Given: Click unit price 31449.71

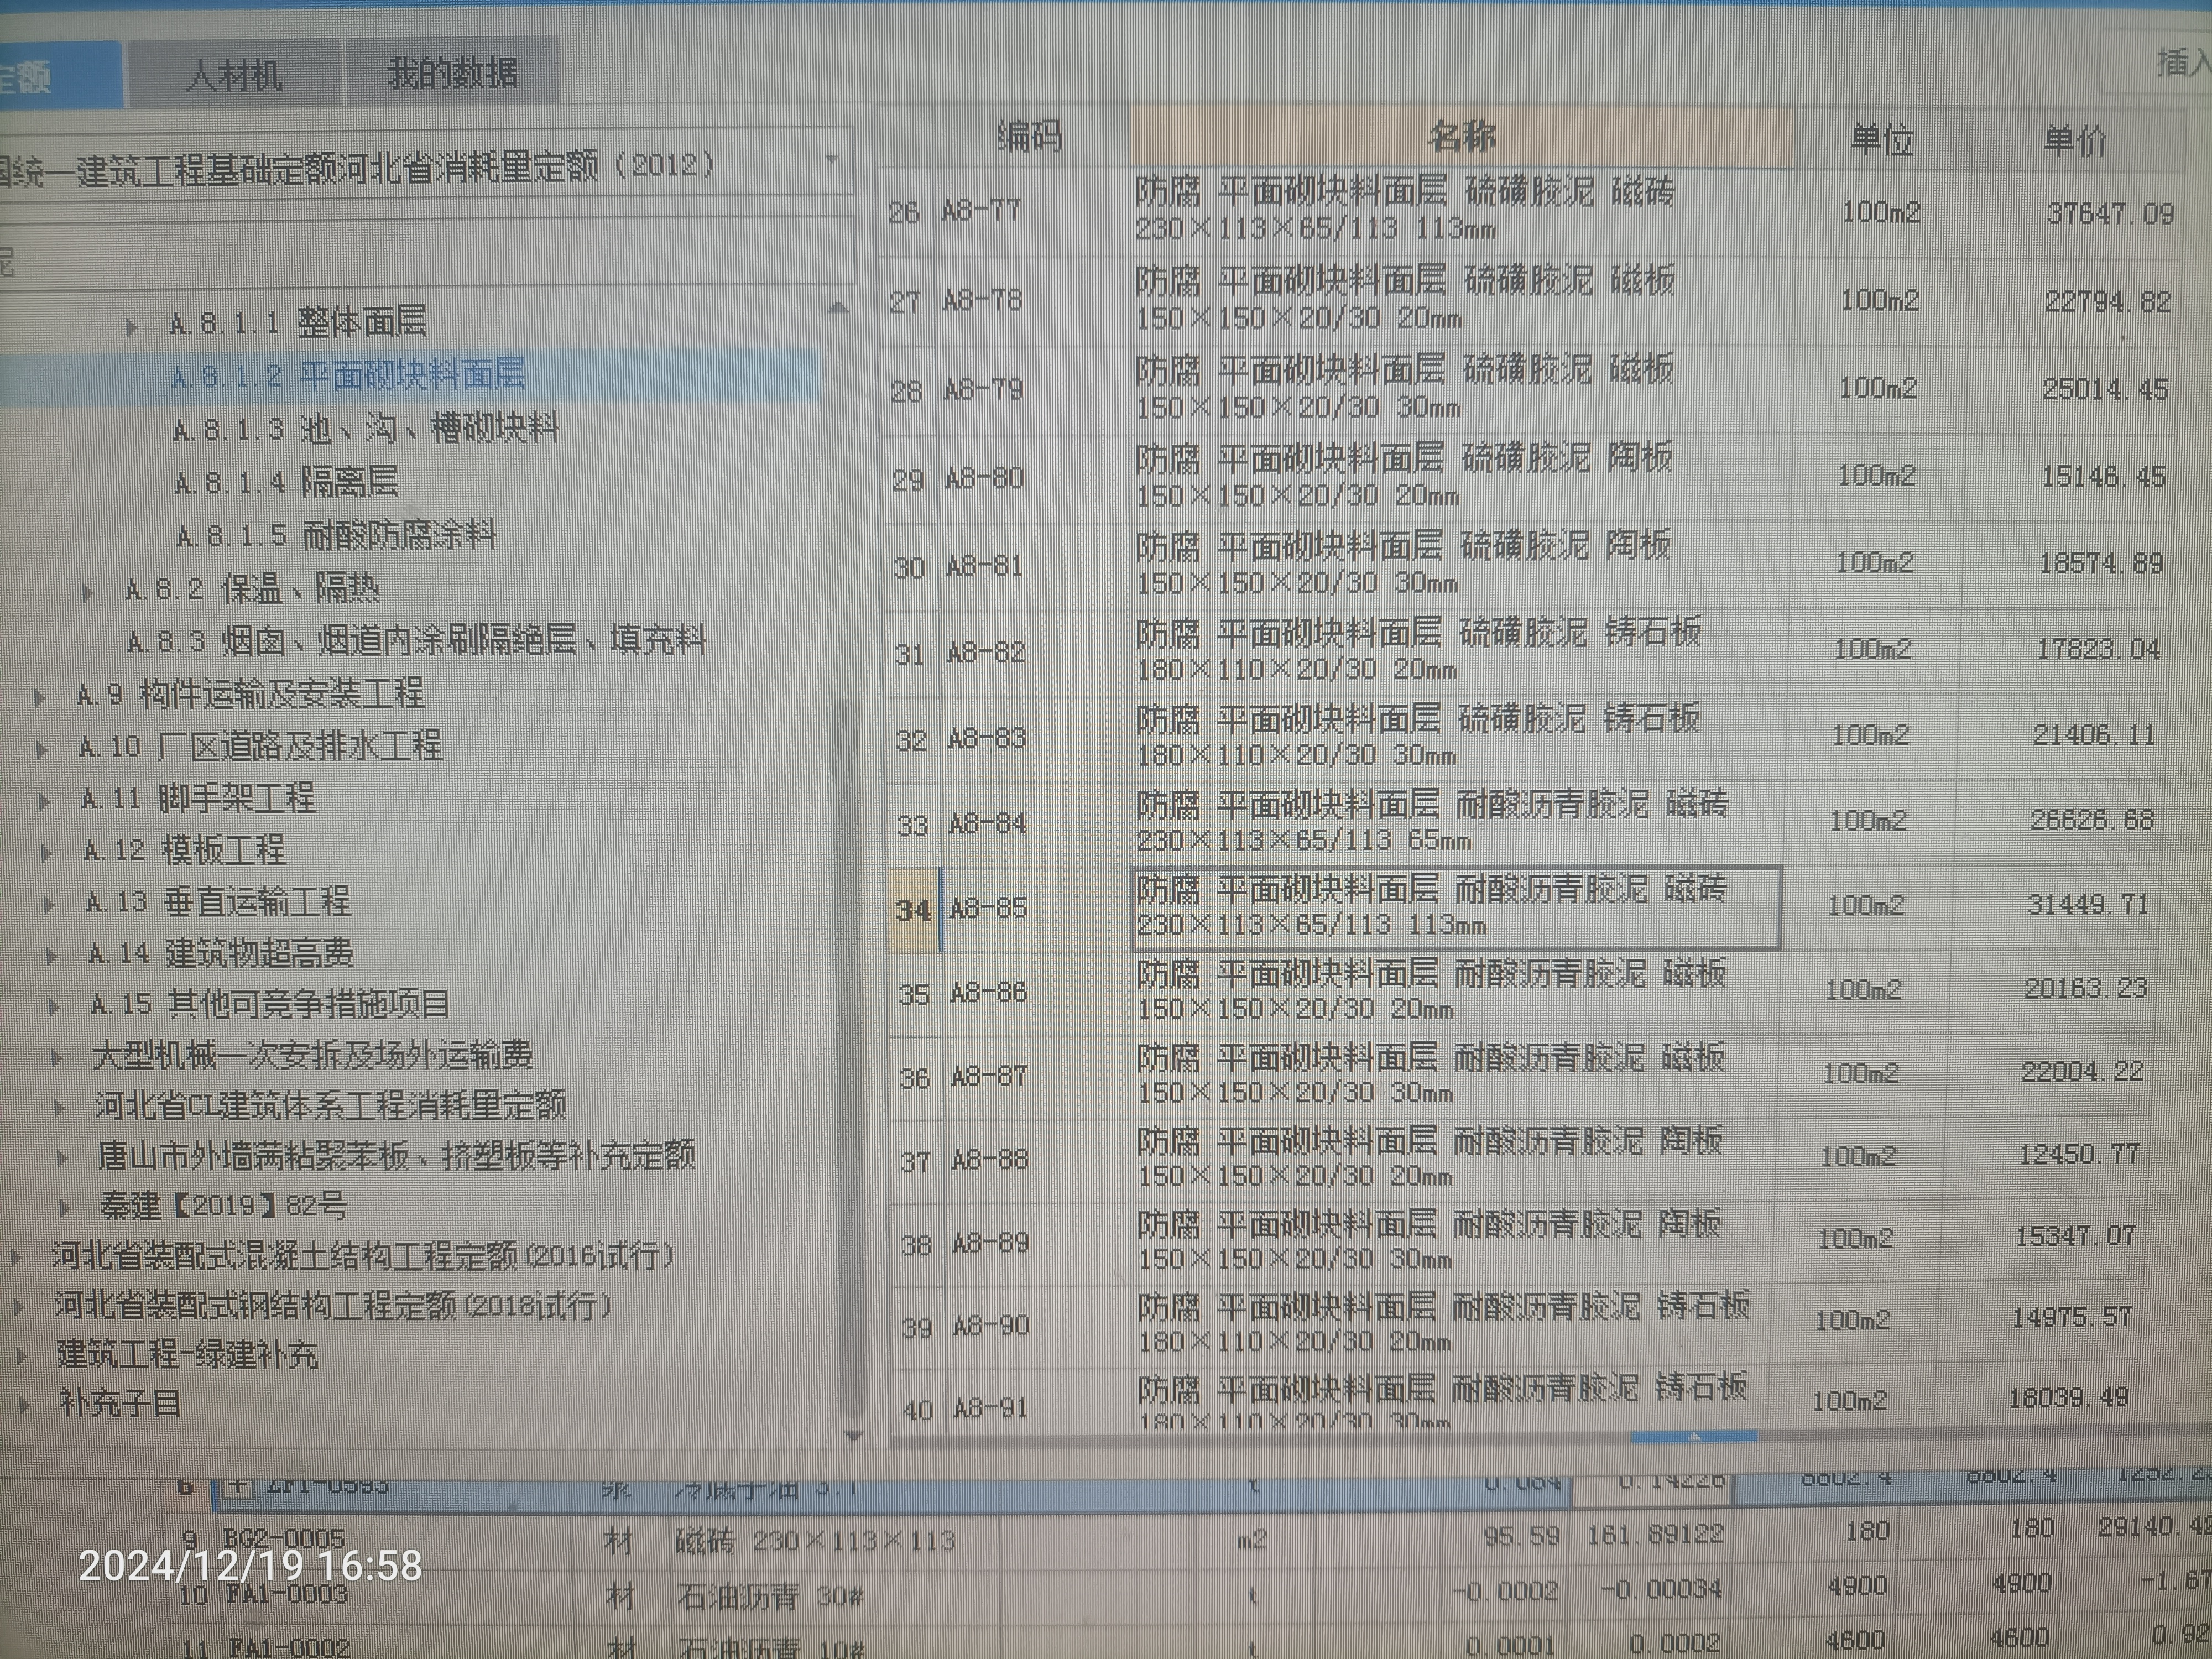Looking at the screenshot, I should coord(2088,905).
